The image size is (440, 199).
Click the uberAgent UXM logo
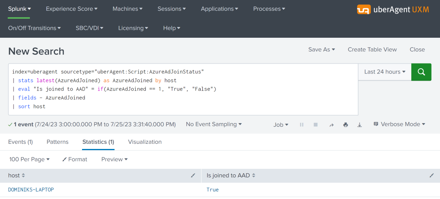pos(393,10)
